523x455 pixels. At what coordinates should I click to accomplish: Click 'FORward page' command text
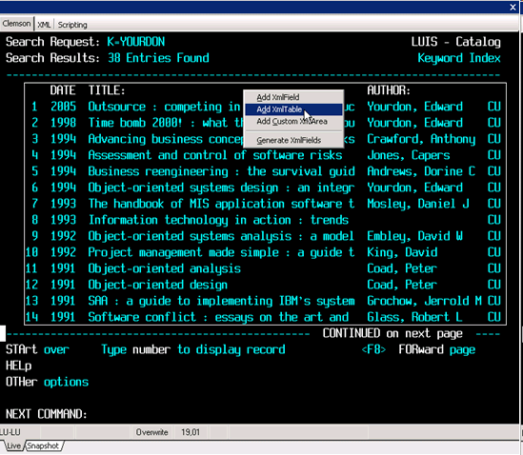click(437, 349)
